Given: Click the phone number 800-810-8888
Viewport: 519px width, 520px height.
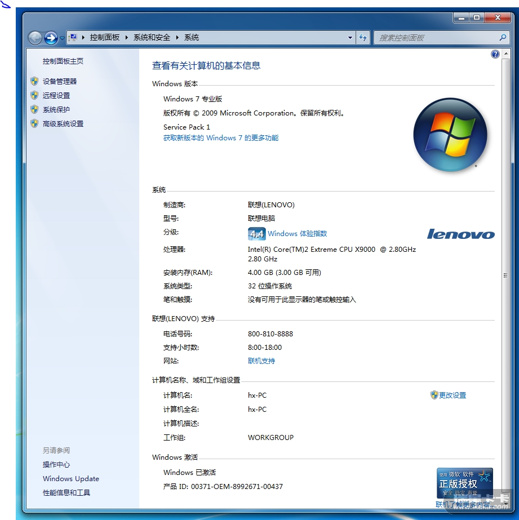Looking at the screenshot, I should (270, 334).
